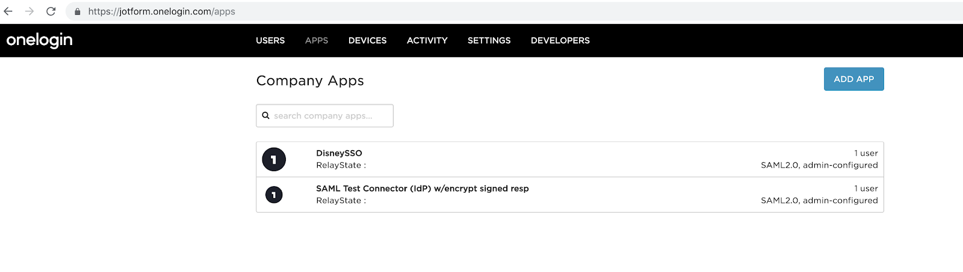
Task: Open the Settings menu
Action: point(489,41)
